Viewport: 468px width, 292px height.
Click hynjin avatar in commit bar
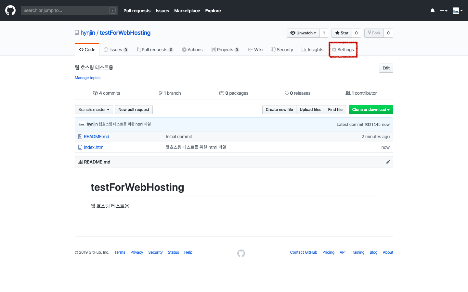coord(82,124)
